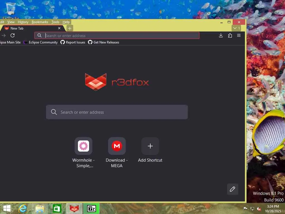Click the pencil customize new tab button
285x214 pixels.
(233, 189)
